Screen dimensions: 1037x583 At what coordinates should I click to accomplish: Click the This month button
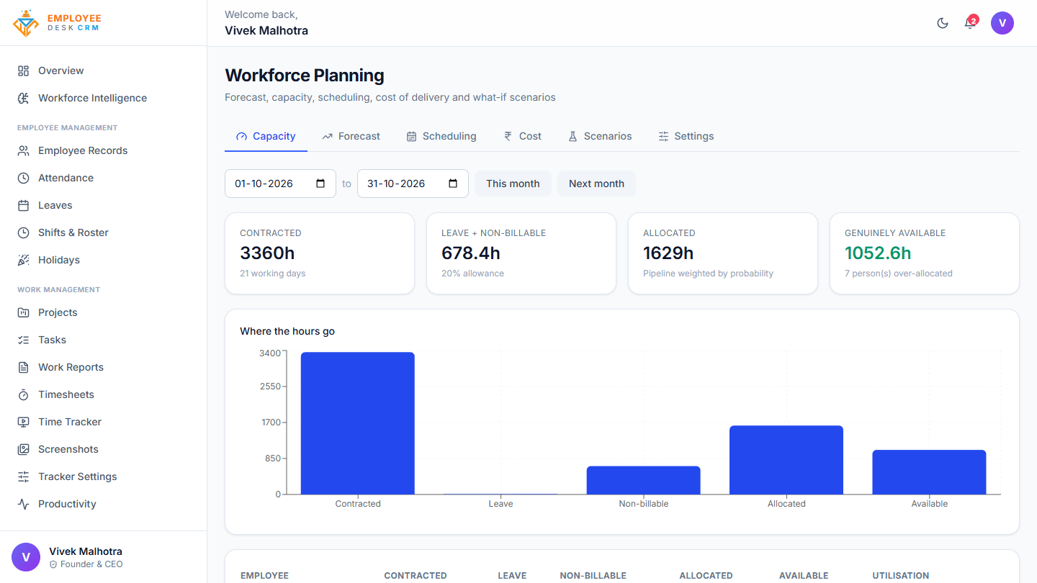pyautogui.click(x=513, y=184)
